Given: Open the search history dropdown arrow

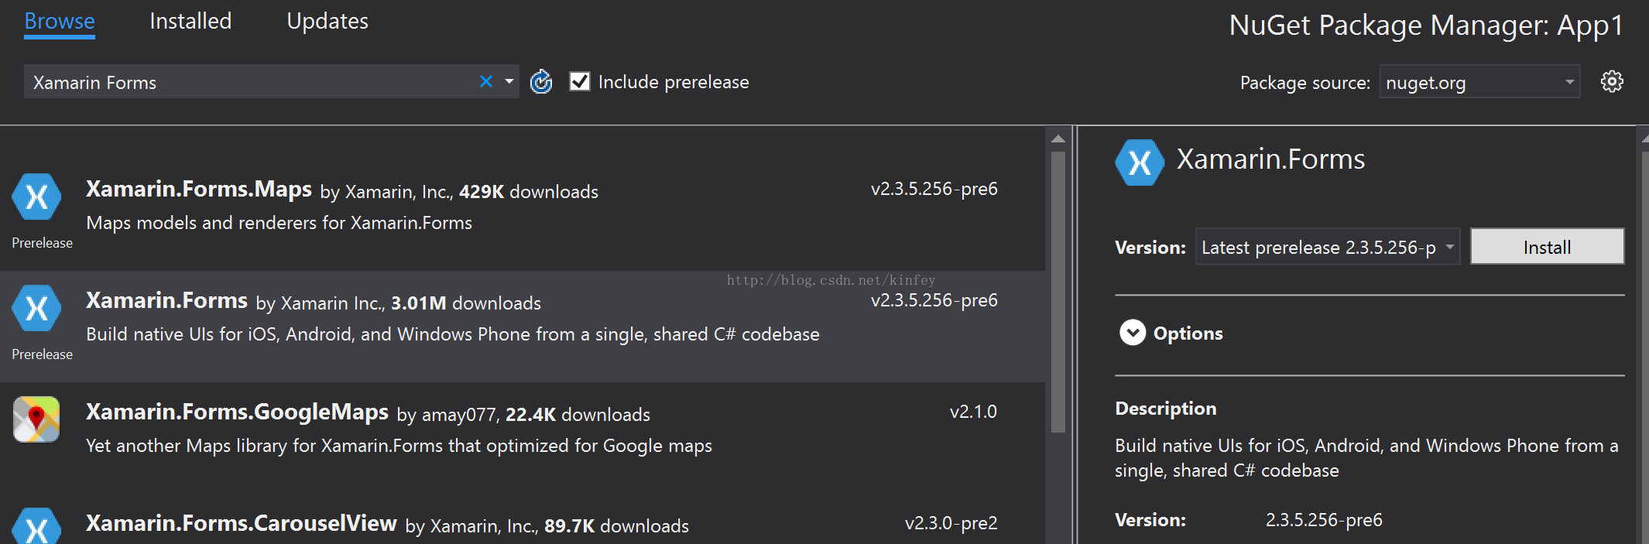Looking at the screenshot, I should [509, 81].
